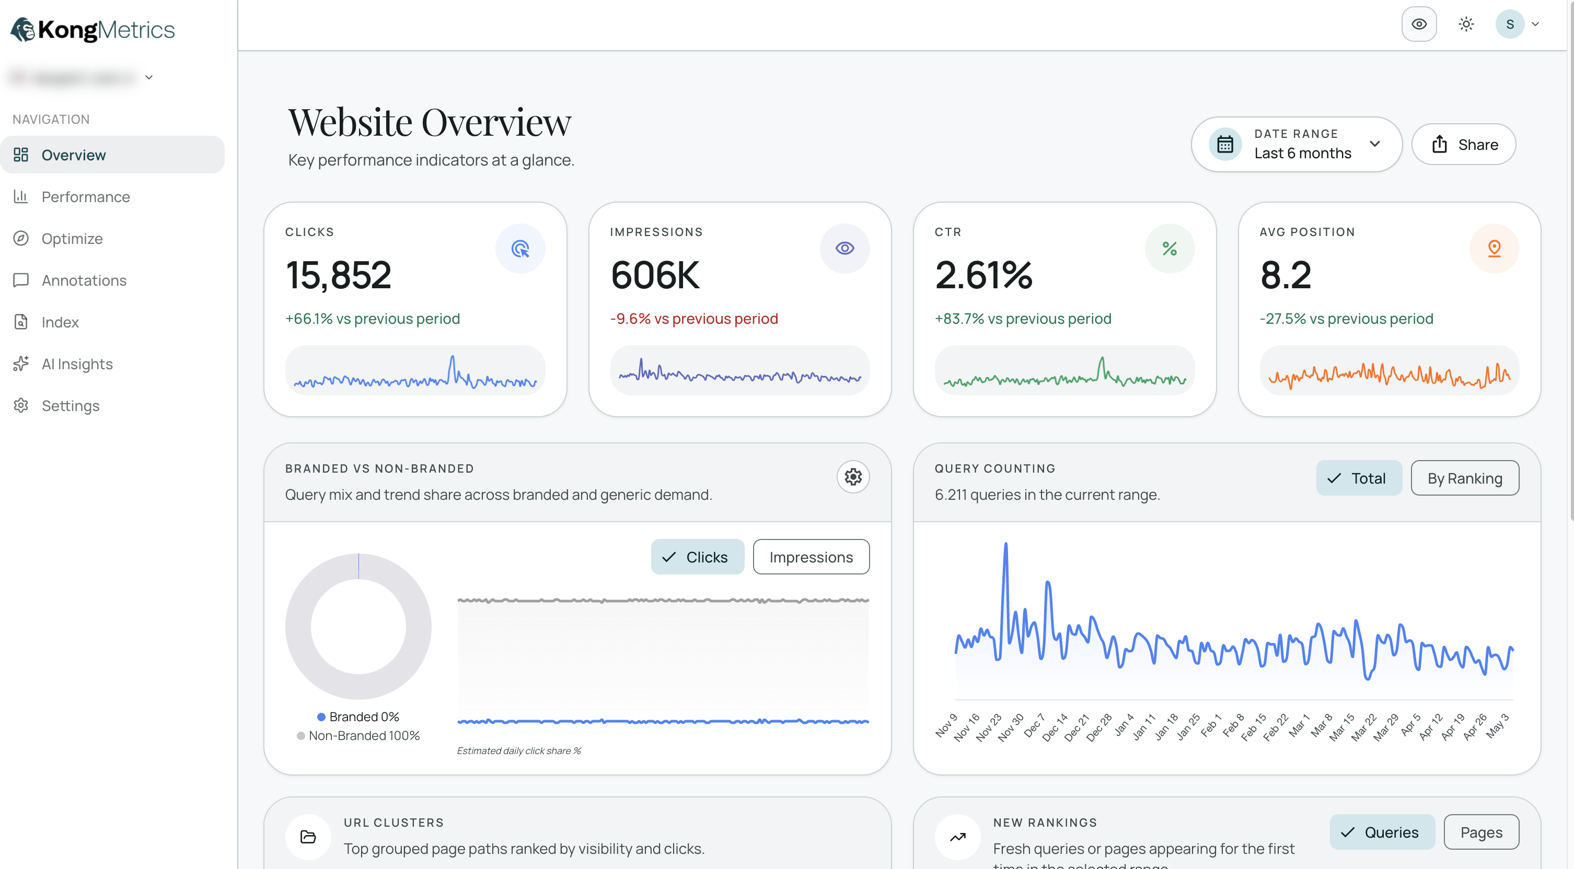The image size is (1574, 869).
Task: Click the Clicks card cursor icon
Action: click(520, 249)
